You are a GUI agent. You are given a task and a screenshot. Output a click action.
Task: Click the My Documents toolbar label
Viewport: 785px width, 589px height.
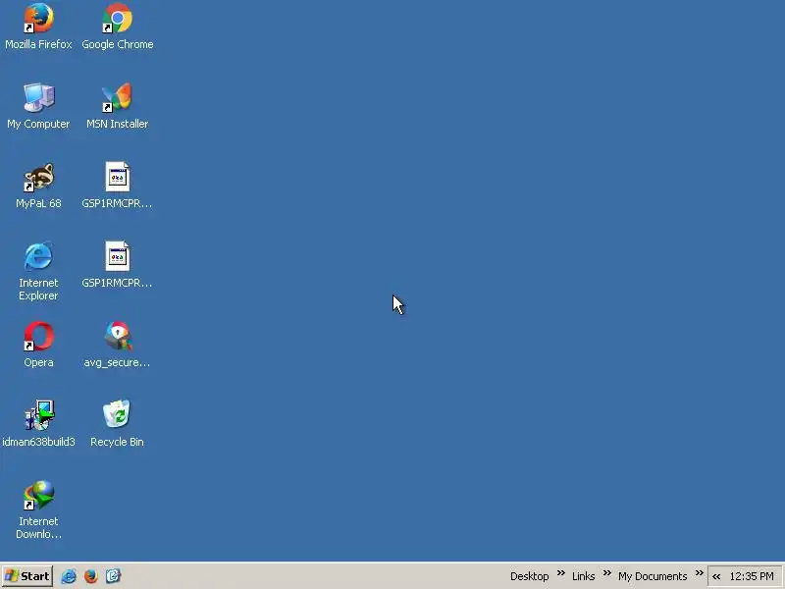click(653, 576)
